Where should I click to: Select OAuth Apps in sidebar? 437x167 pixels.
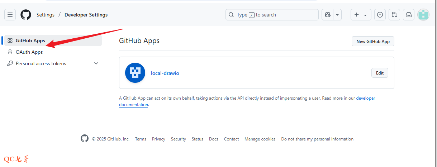(29, 52)
